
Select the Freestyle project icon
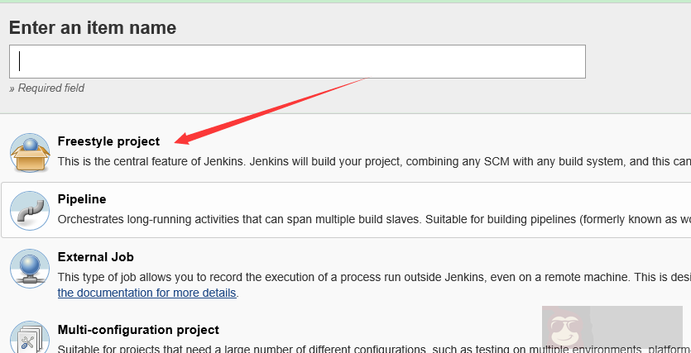click(x=30, y=153)
